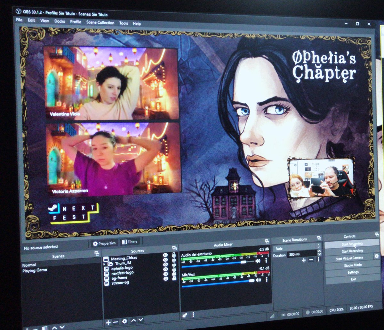This screenshot has height=330, width=384.
Task: Click OBS logo in title bar
Action: tap(19, 12)
